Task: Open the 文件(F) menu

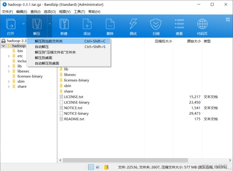Action: coord(7,12)
